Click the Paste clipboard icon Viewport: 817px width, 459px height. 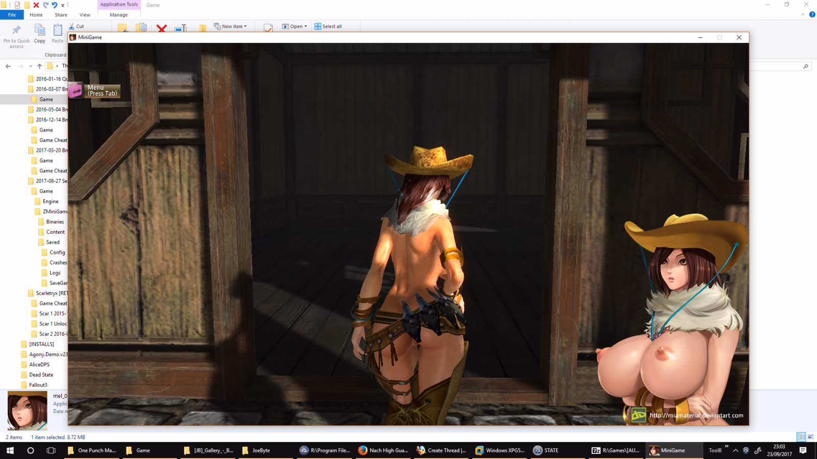pyautogui.click(x=58, y=30)
